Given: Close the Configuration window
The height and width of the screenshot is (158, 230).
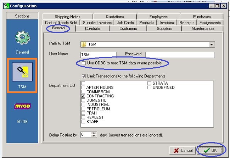Looking at the screenshot, I should pyautogui.click(x=224, y=6).
